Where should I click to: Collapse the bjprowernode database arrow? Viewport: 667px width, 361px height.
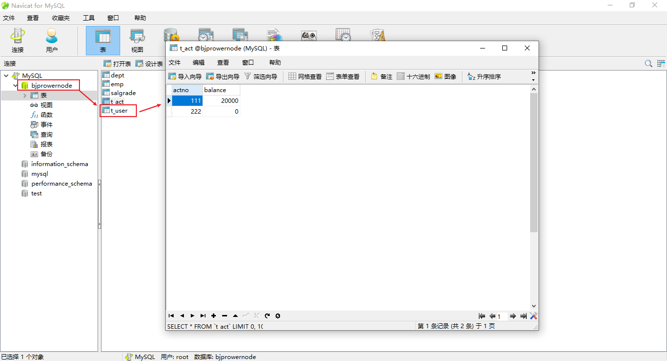(16, 86)
